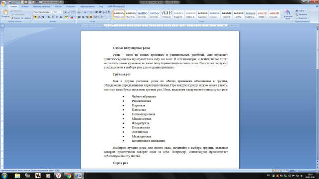Screen dimensions: 319x179
Task: Cut selection with Вырезать
Action: coord(16,11)
